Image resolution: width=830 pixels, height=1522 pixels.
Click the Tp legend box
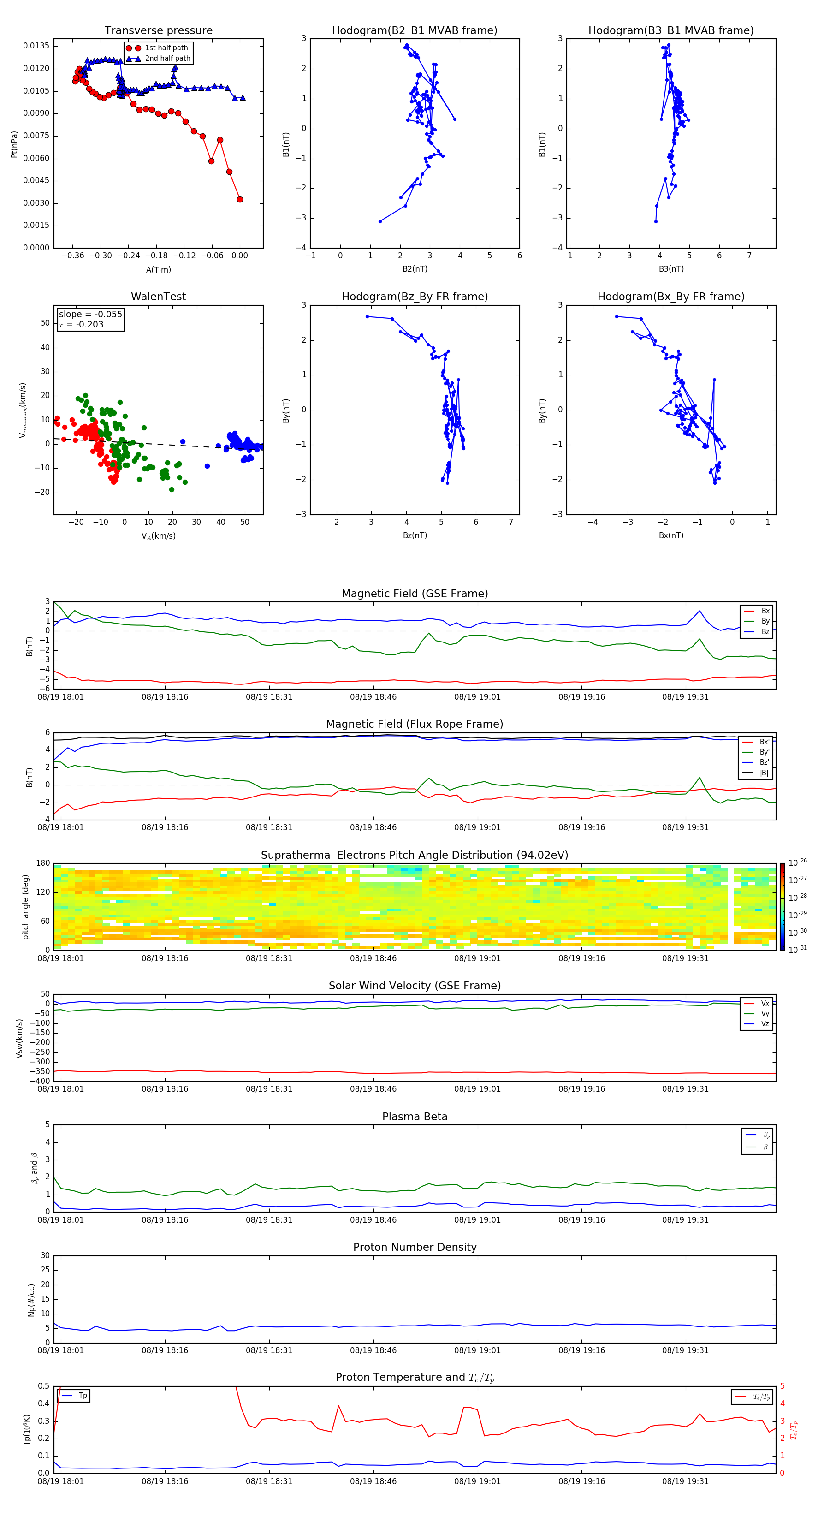click(x=73, y=1396)
